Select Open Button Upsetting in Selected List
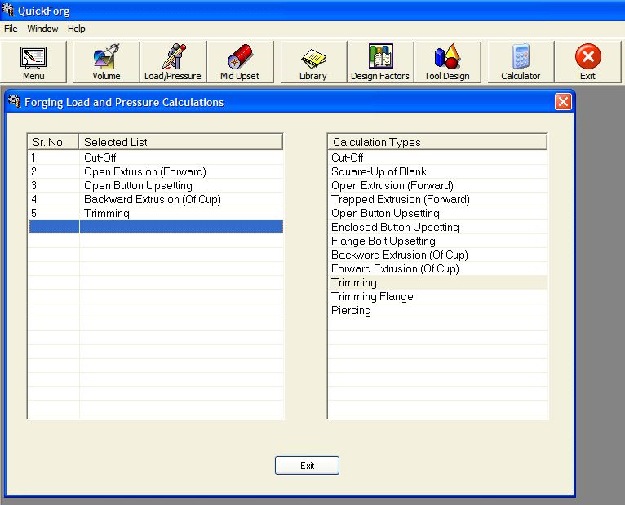The width and height of the screenshot is (625, 505). click(138, 186)
